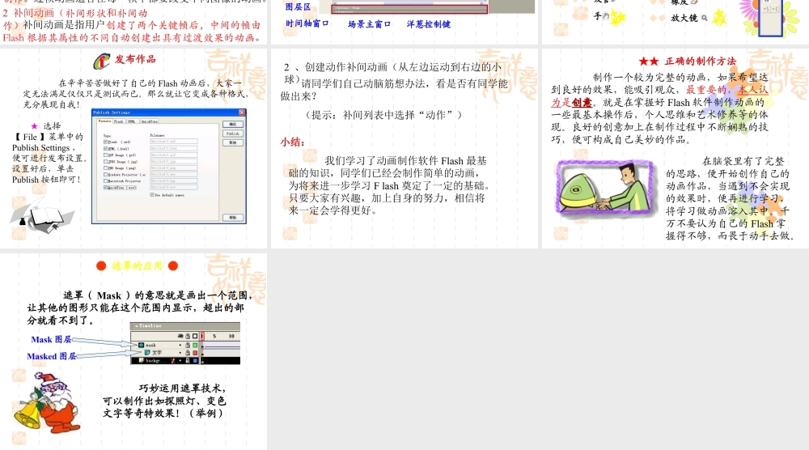Select the slide starting with 创建动作补间动画
Screen dimensions: 809x450
[404, 148]
